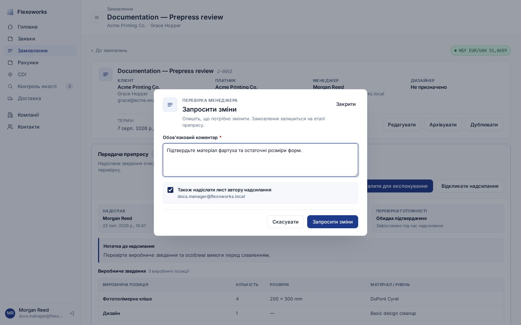Open Компанії building icon
This screenshot has height=325, width=521.
[x=10, y=115]
